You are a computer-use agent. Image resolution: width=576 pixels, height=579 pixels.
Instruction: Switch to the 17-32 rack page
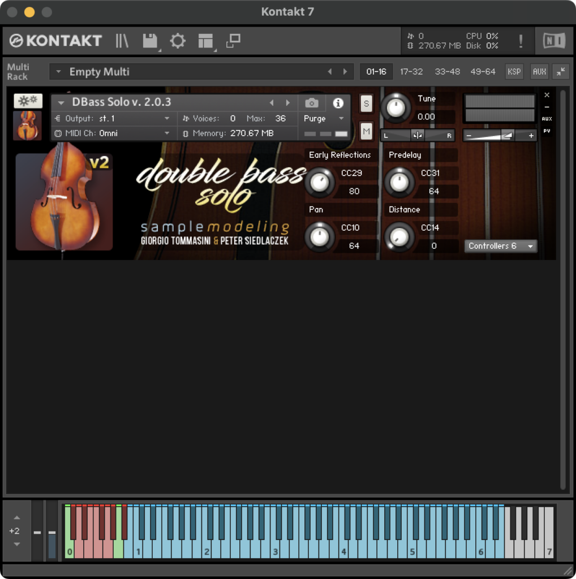411,72
